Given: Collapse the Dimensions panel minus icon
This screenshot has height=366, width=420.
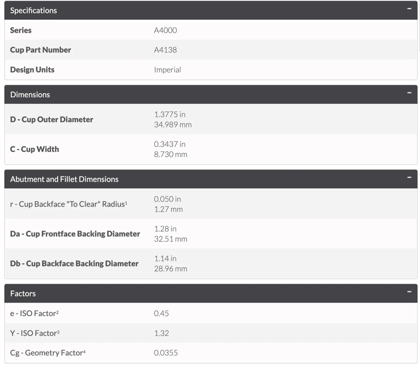Looking at the screenshot, I should 409,93.
